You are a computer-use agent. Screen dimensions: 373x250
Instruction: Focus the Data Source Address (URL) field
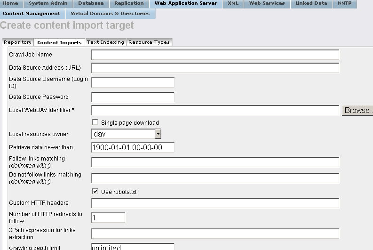point(215,68)
